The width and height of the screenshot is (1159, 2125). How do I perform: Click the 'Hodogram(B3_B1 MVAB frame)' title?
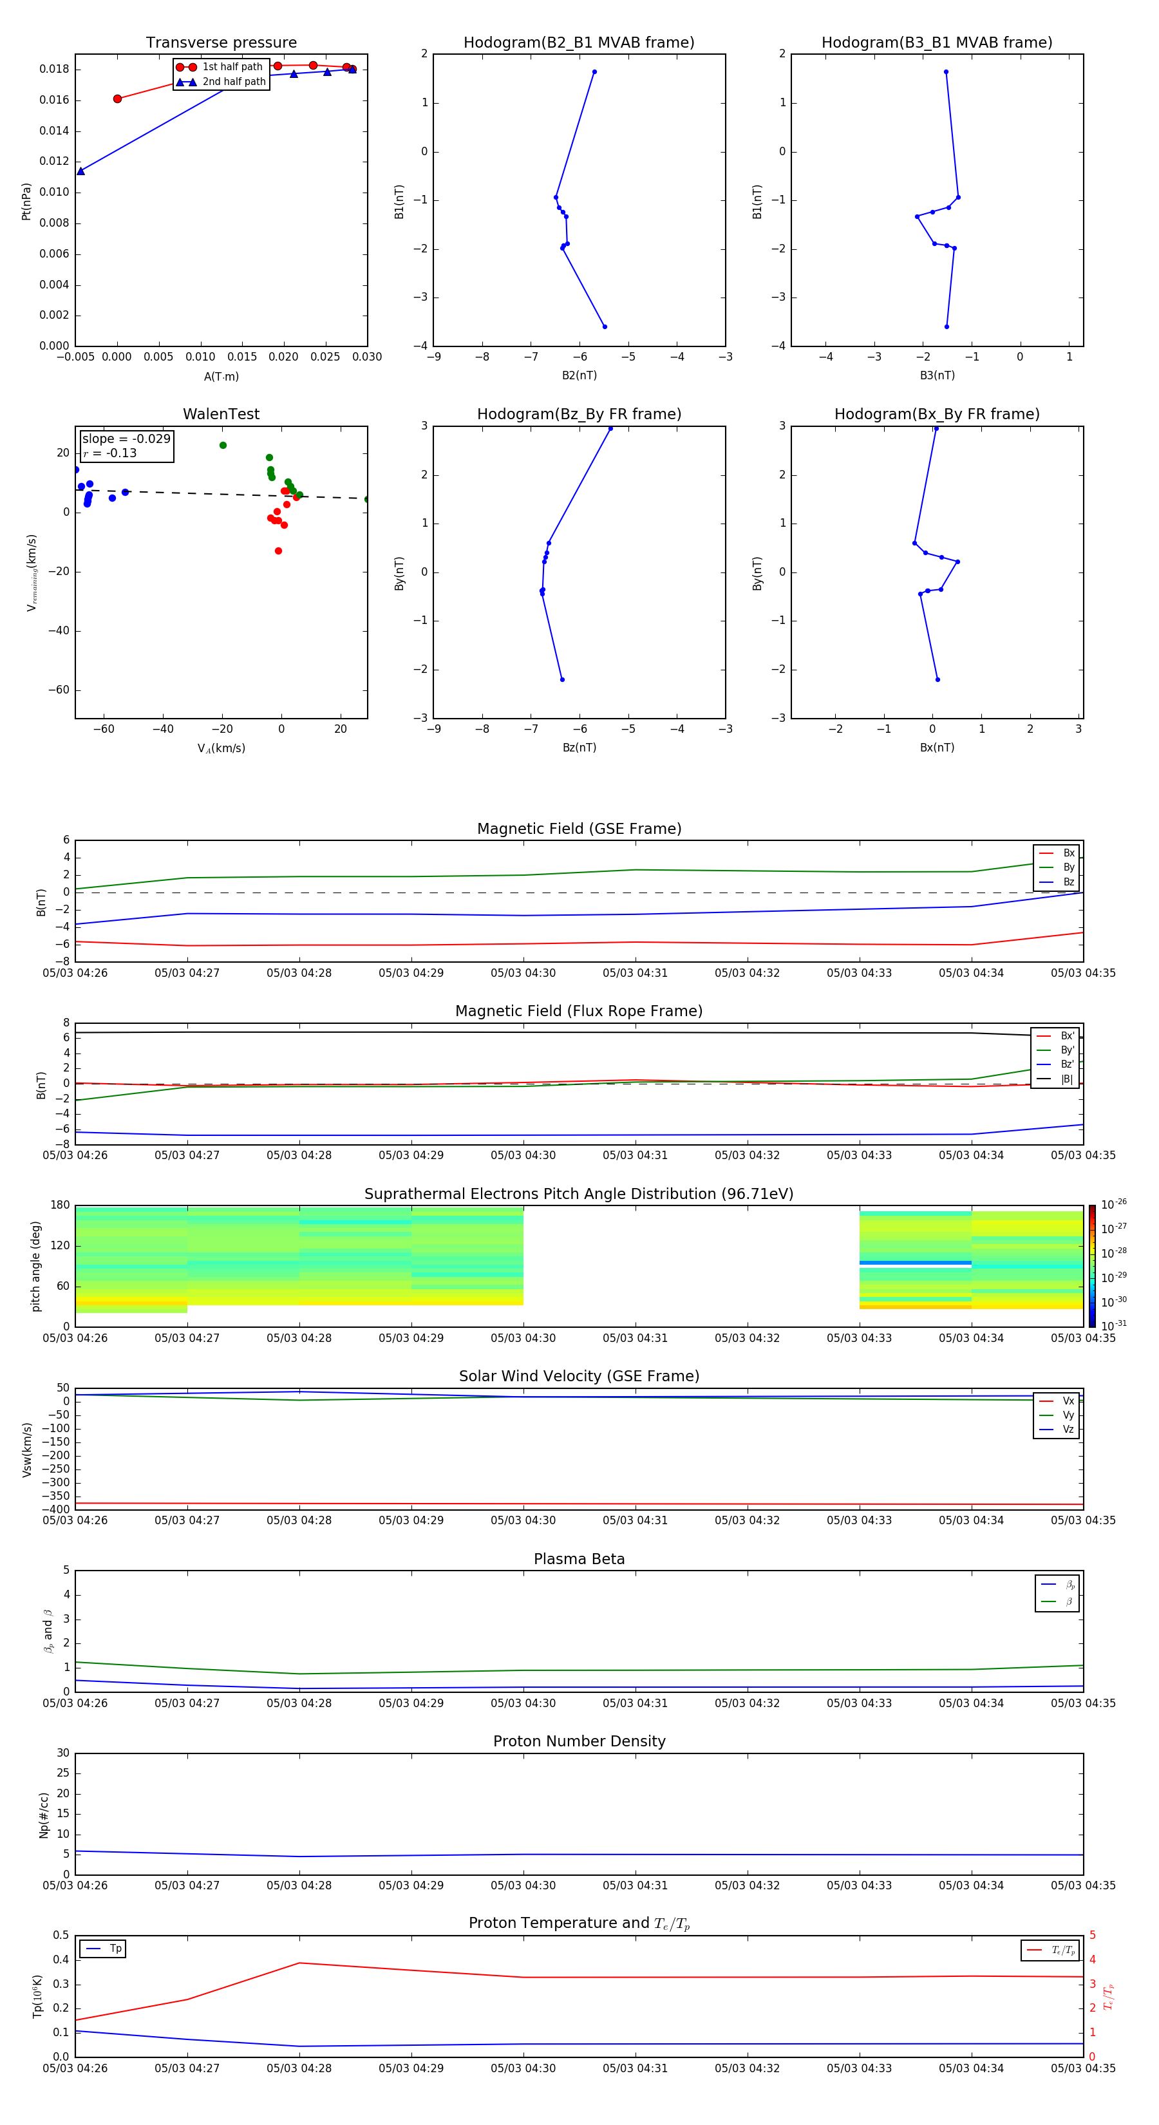pos(937,43)
